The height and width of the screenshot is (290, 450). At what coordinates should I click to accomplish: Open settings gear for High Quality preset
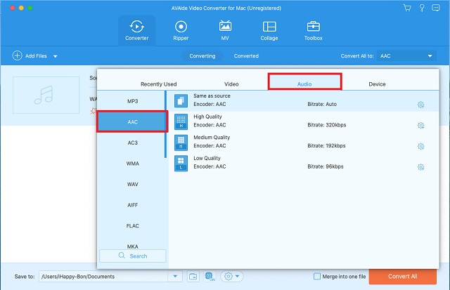[x=420, y=126]
